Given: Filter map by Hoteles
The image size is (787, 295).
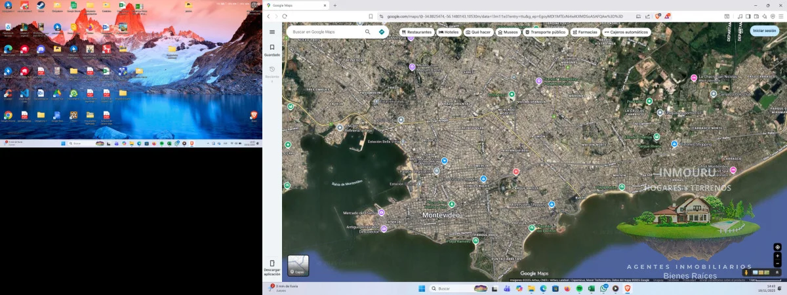Looking at the screenshot, I should tap(449, 31).
